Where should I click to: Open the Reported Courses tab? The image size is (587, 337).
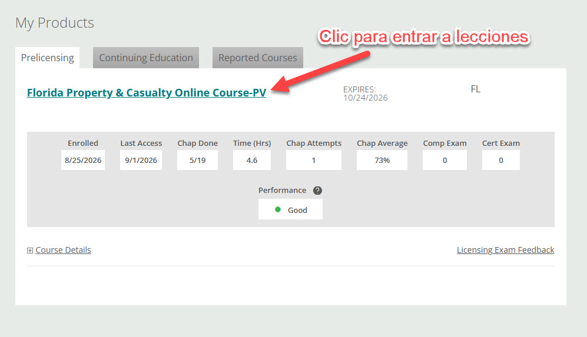(x=257, y=58)
